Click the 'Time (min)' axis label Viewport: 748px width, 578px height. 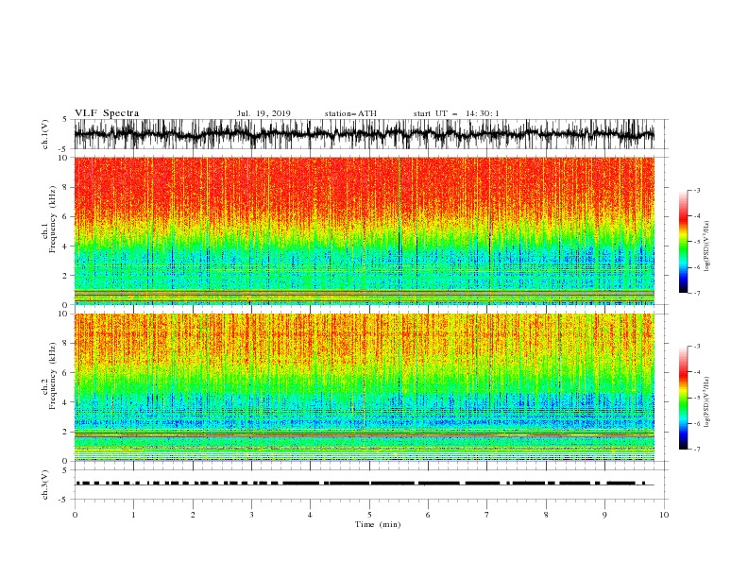[x=378, y=524]
